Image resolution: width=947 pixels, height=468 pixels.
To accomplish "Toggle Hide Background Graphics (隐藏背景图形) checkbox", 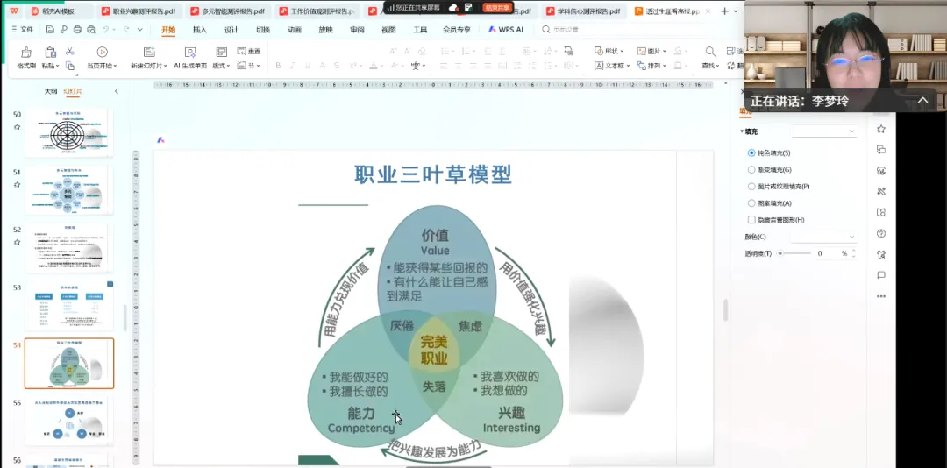I will (x=751, y=220).
